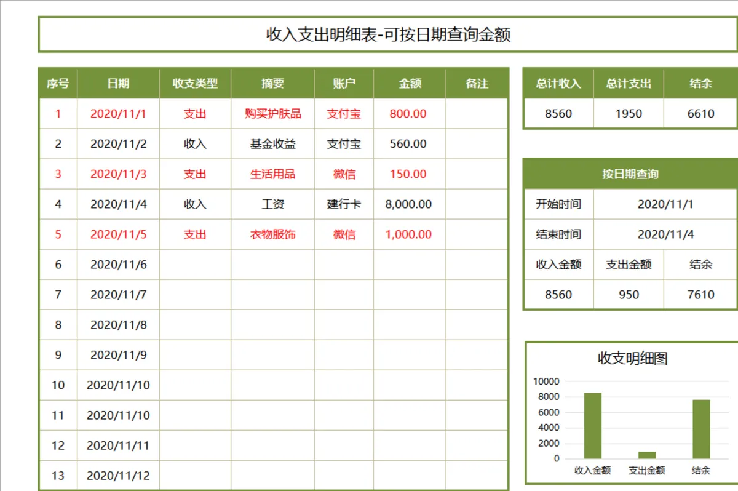This screenshot has width=738, height=491.
Task: Click 支出 type cell in 衣物服饰 row
Action: [x=196, y=234]
